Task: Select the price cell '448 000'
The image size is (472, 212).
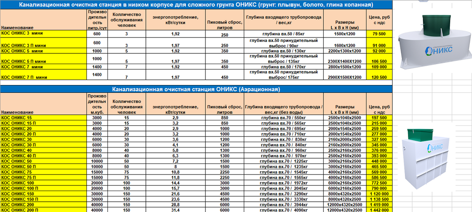Action: 379,161
